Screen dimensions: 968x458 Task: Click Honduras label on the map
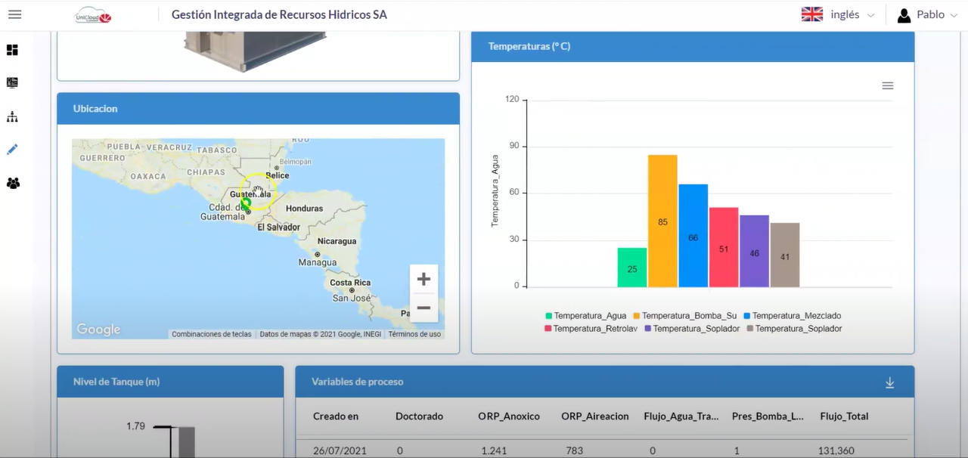tap(304, 209)
